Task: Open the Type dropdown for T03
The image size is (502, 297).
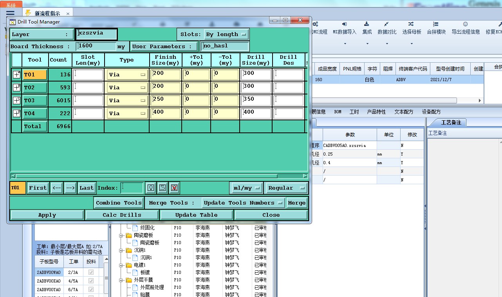Action: [127, 100]
